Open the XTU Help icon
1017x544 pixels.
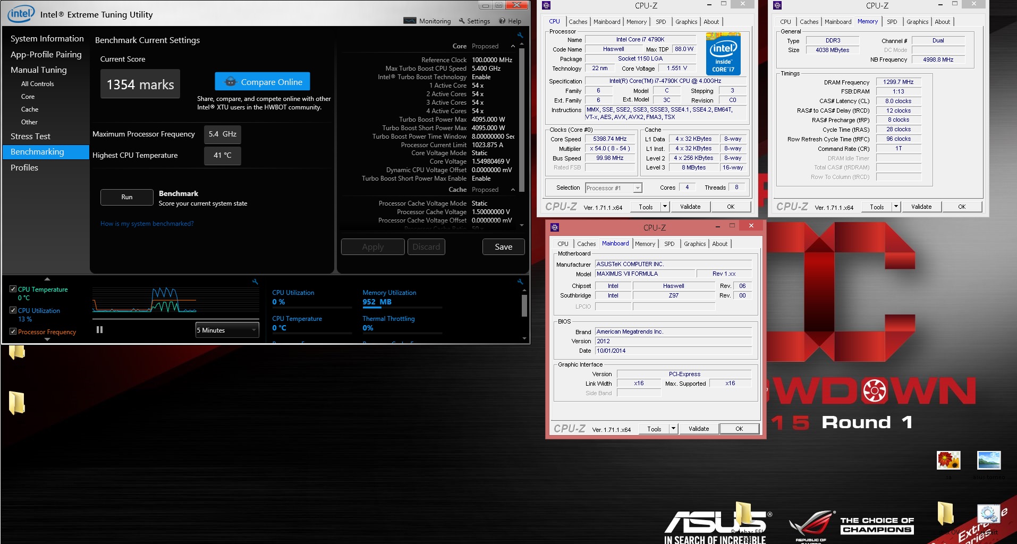(x=502, y=21)
